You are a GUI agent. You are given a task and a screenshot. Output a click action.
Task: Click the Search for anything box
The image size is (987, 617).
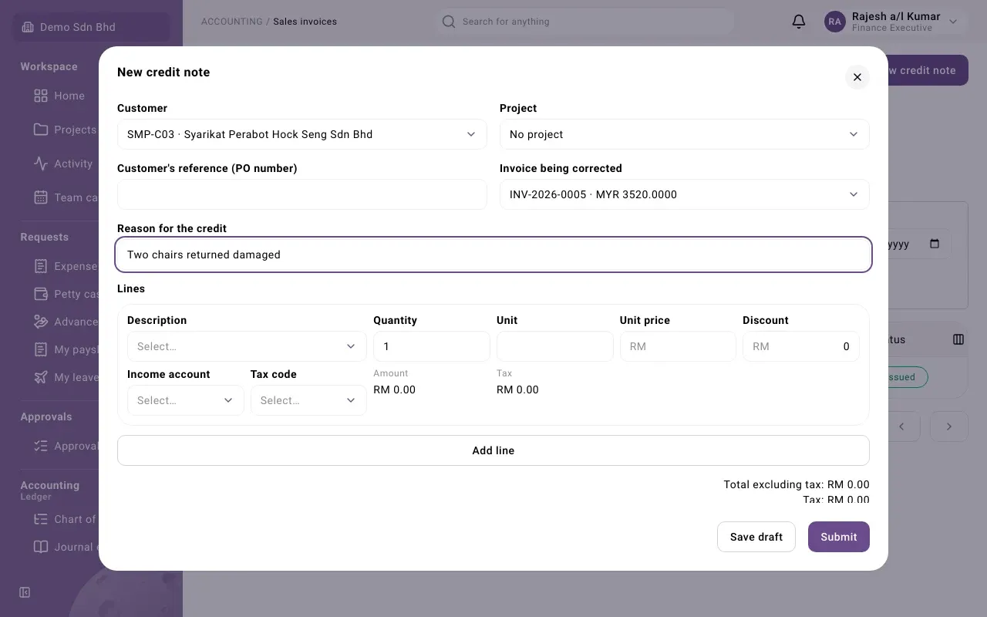586,22
